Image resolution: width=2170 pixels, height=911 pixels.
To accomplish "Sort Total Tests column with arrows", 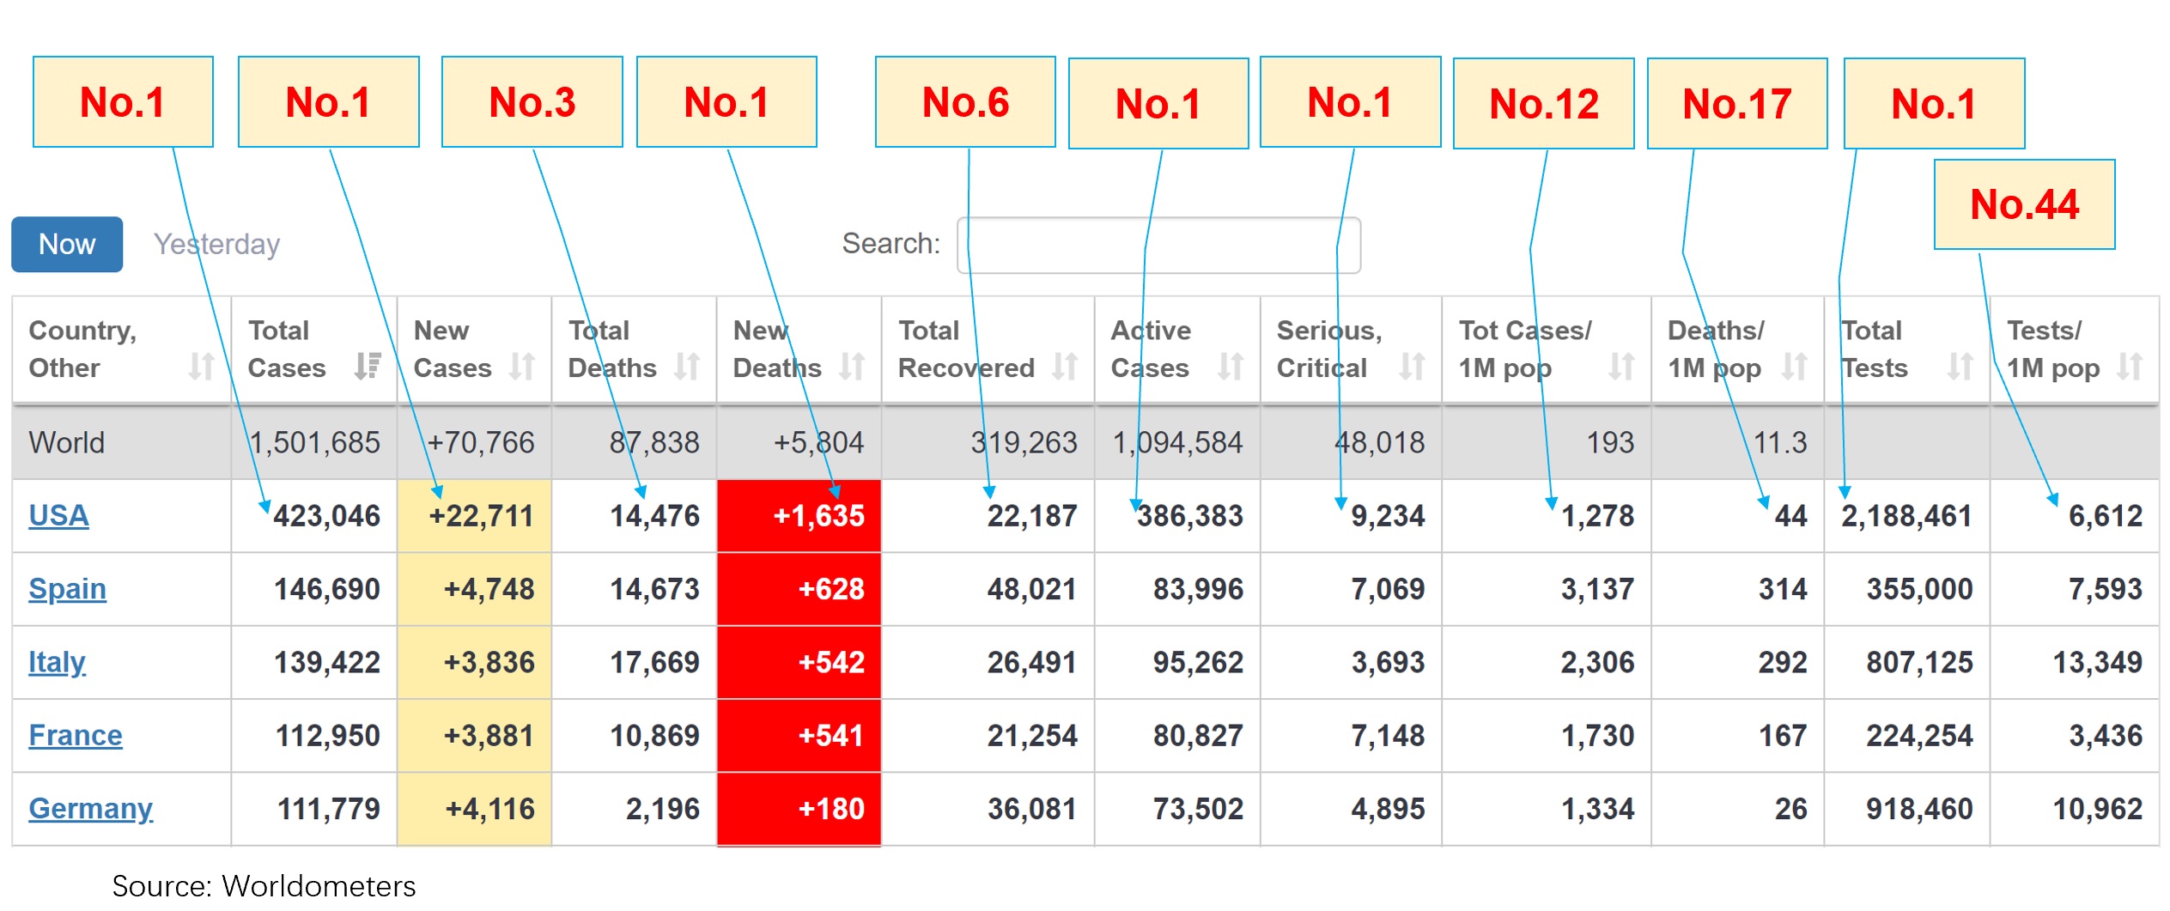I will [x=1959, y=367].
